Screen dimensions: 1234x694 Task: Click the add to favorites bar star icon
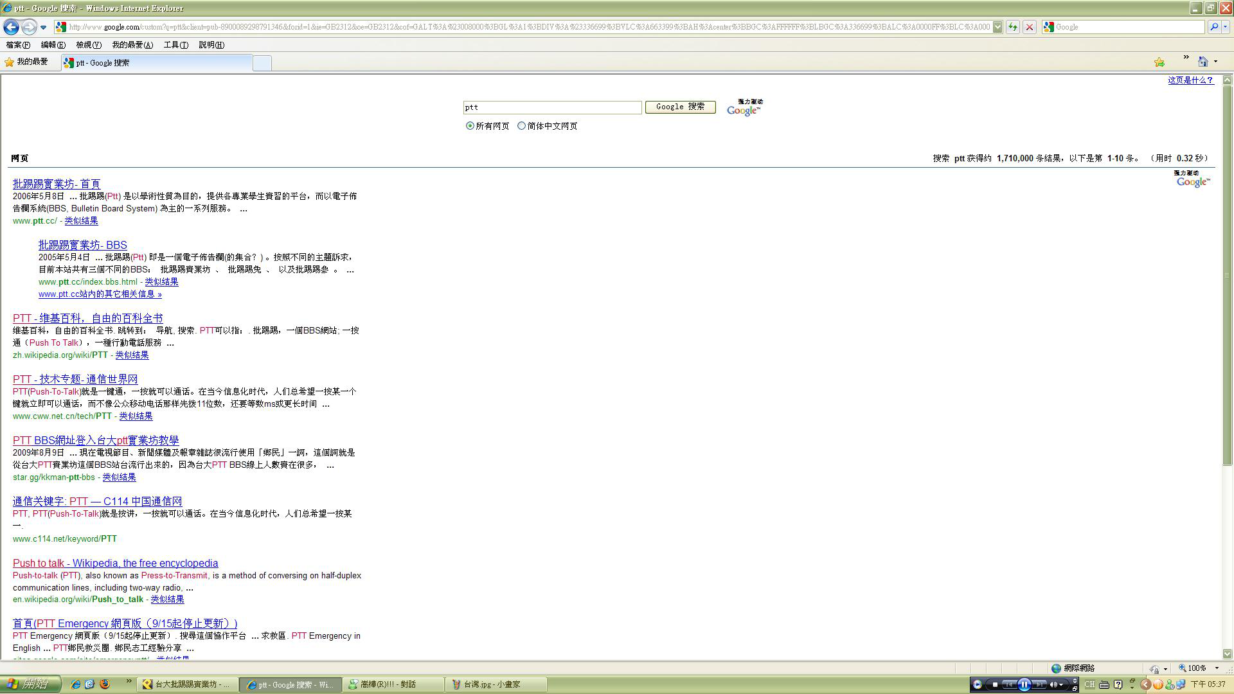coord(1159,62)
